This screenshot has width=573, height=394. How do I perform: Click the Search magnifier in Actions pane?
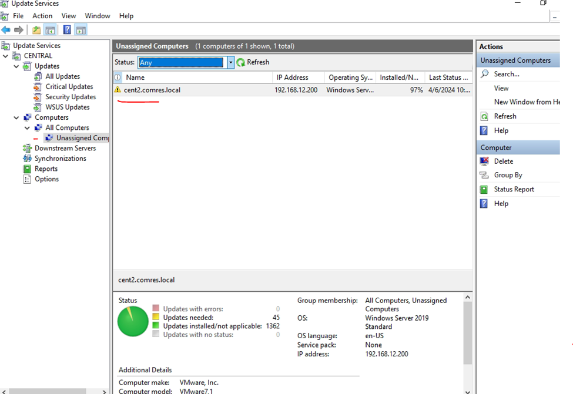(x=484, y=75)
